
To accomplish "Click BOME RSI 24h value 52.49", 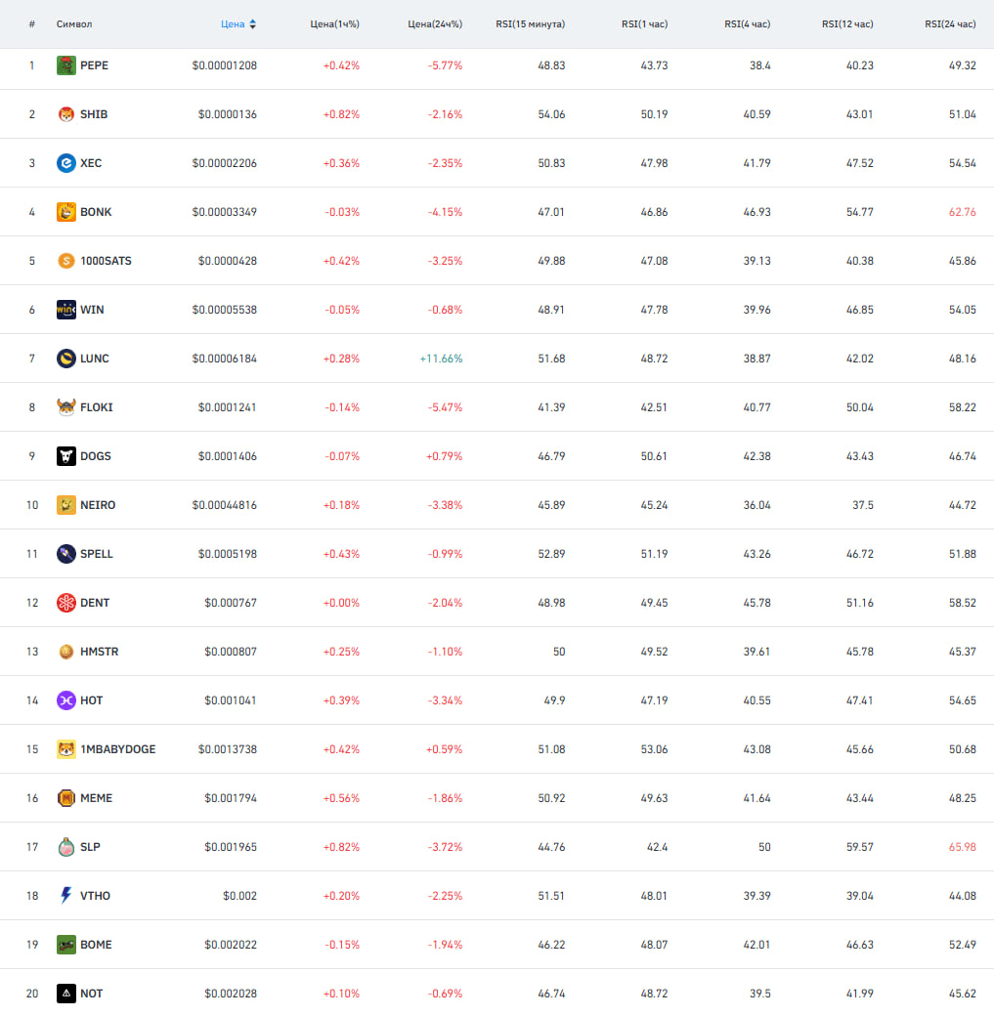I will point(962,945).
